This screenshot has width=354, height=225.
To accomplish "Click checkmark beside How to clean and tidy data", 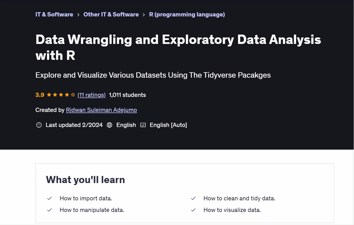I will tap(193, 198).
